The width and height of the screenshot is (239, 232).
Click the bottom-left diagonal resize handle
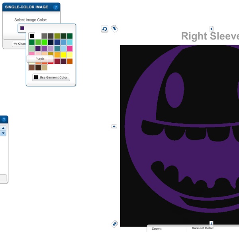tap(114, 224)
